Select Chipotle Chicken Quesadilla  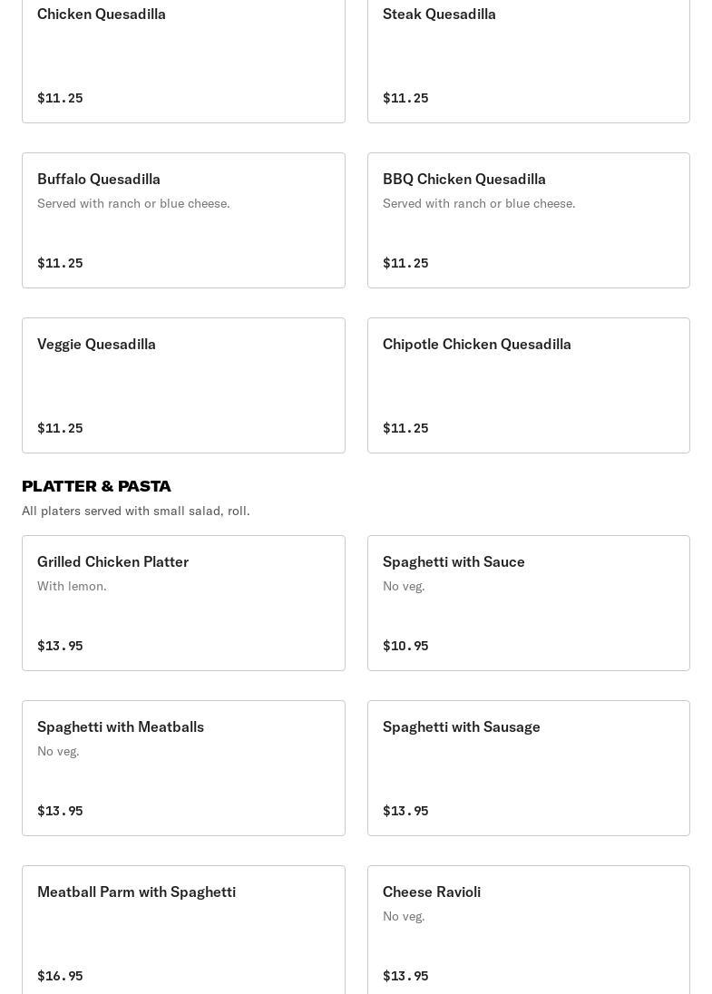click(528, 385)
